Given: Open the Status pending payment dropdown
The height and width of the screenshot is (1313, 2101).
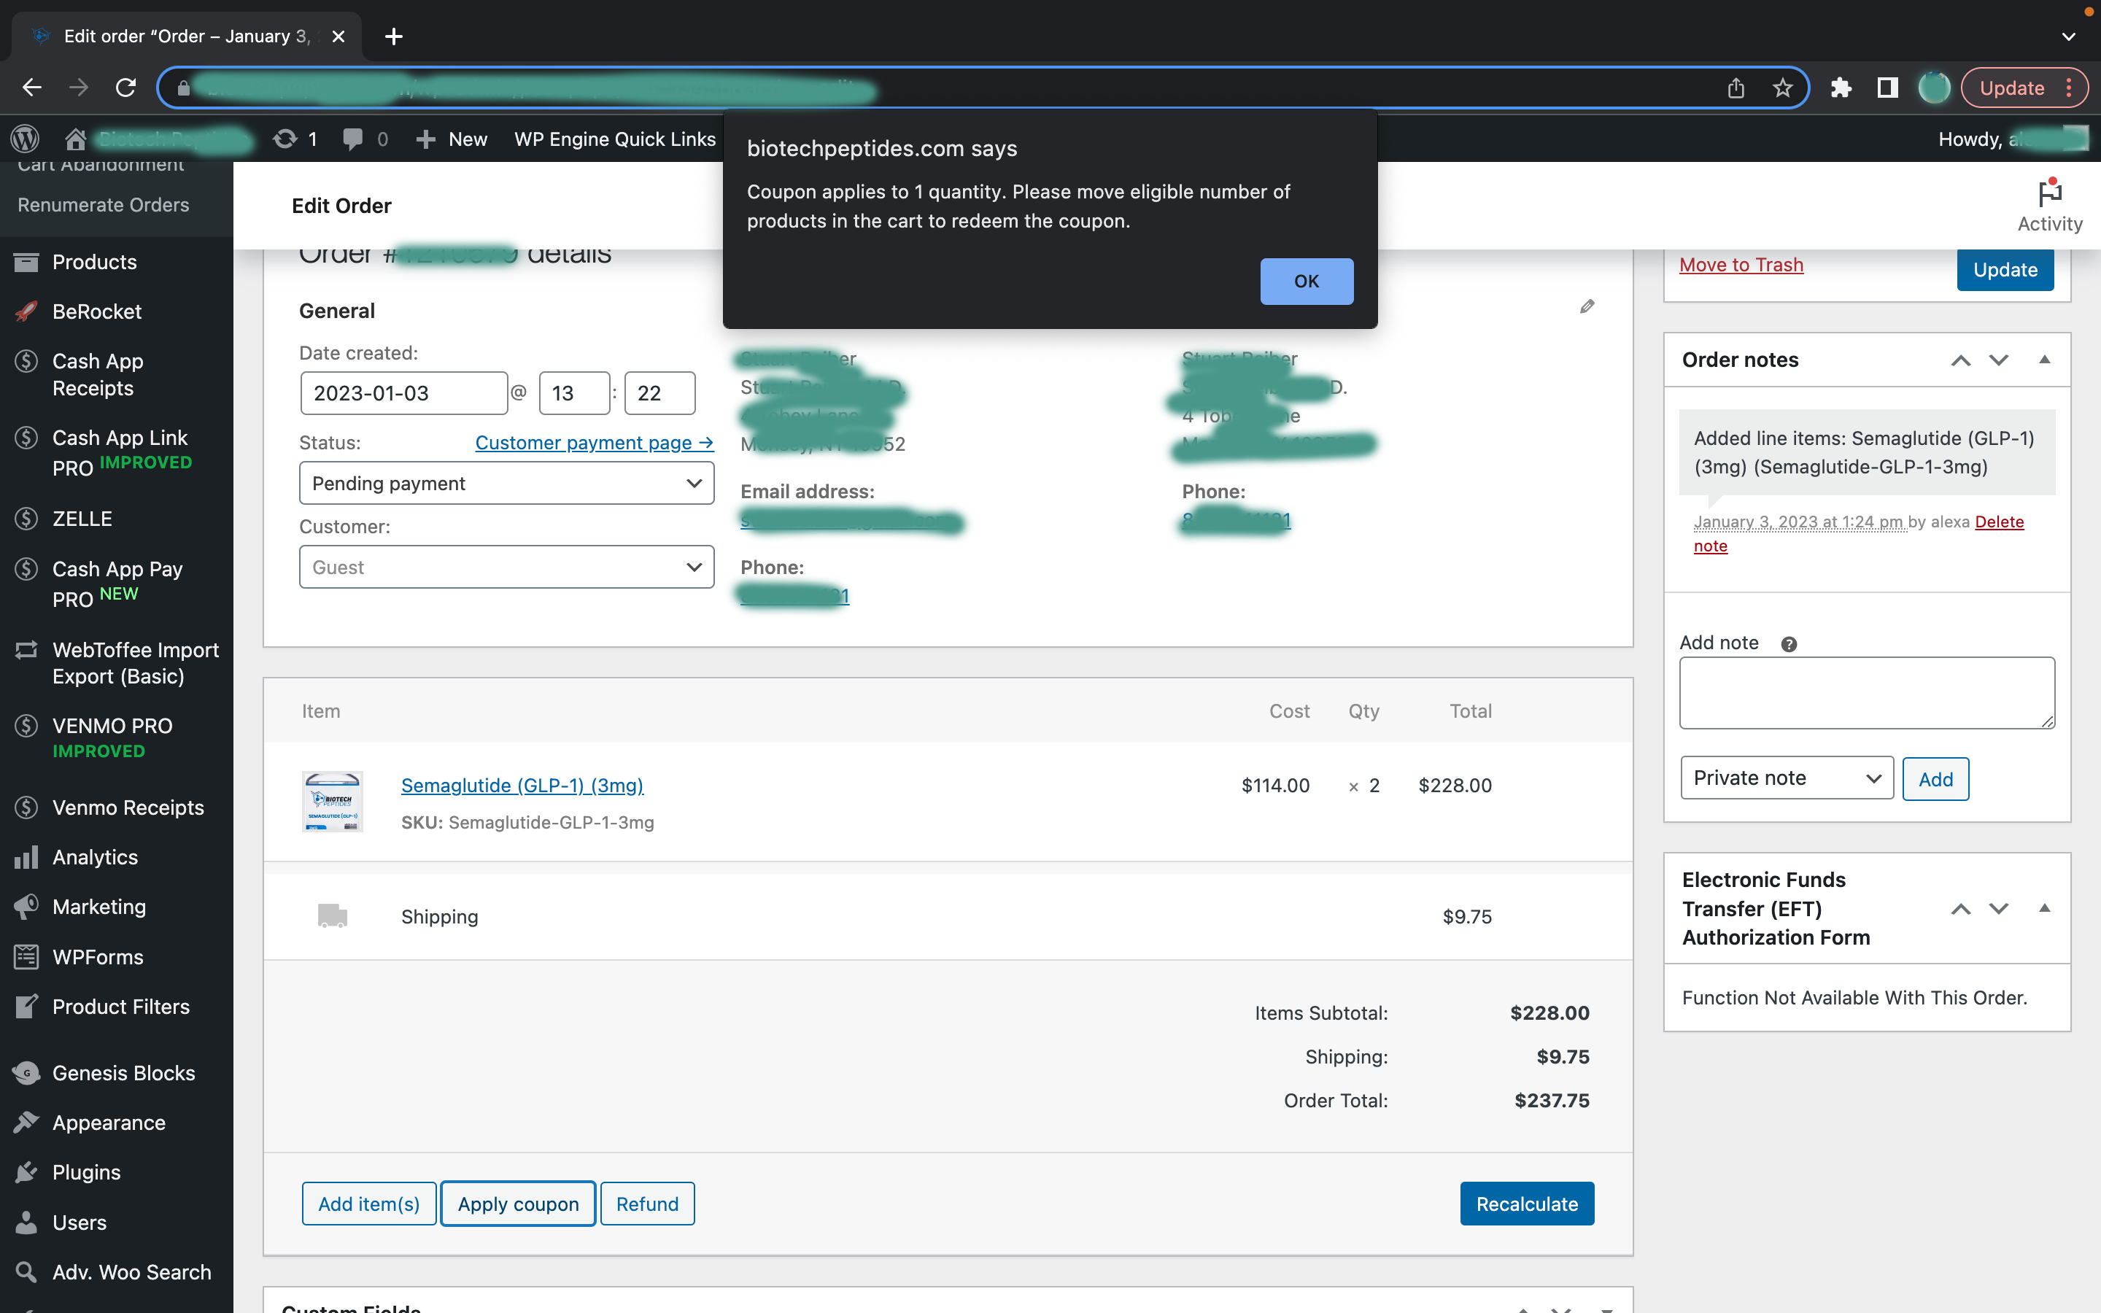Looking at the screenshot, I should 506,483.
